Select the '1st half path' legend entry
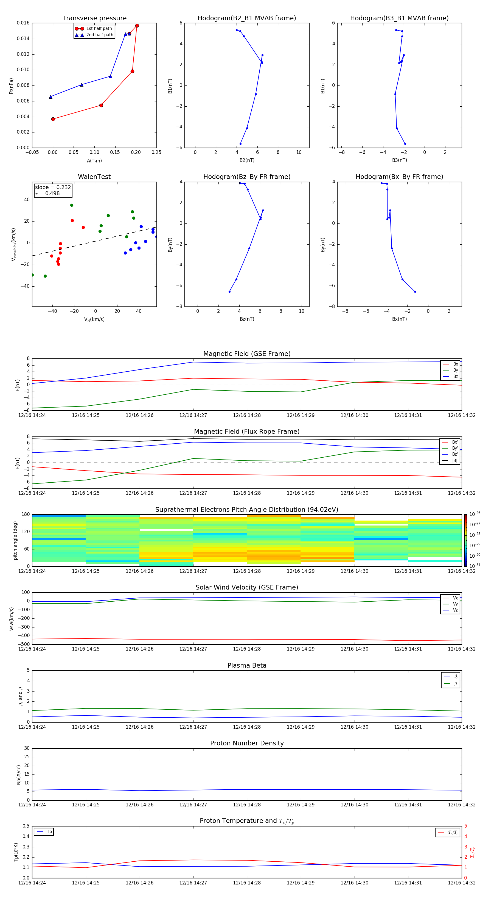The image size is (494, 907). click(94, 29)
